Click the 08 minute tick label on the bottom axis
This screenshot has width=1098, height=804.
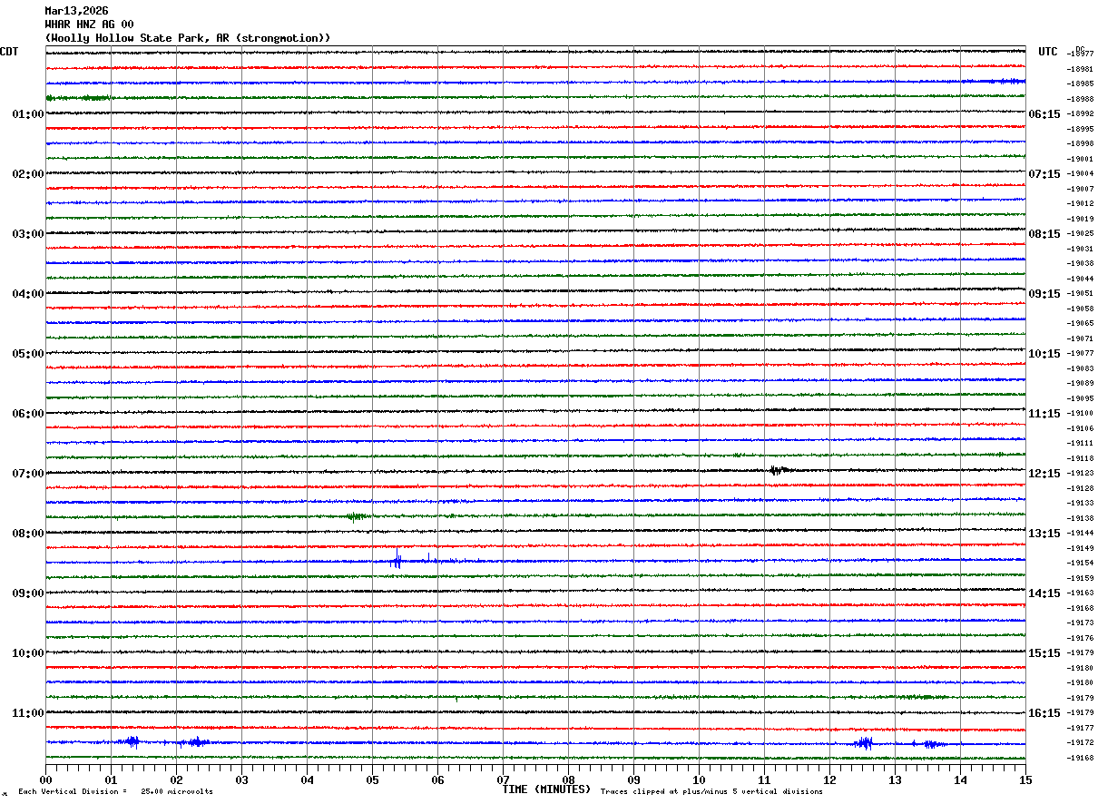(x=568, y=779)
